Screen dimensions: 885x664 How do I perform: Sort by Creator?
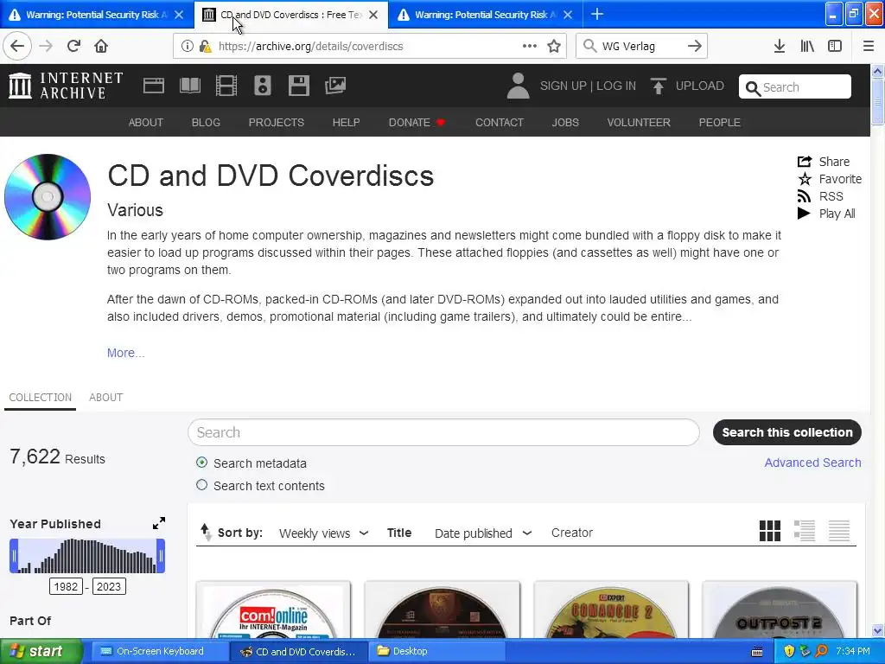pos(572,533)
